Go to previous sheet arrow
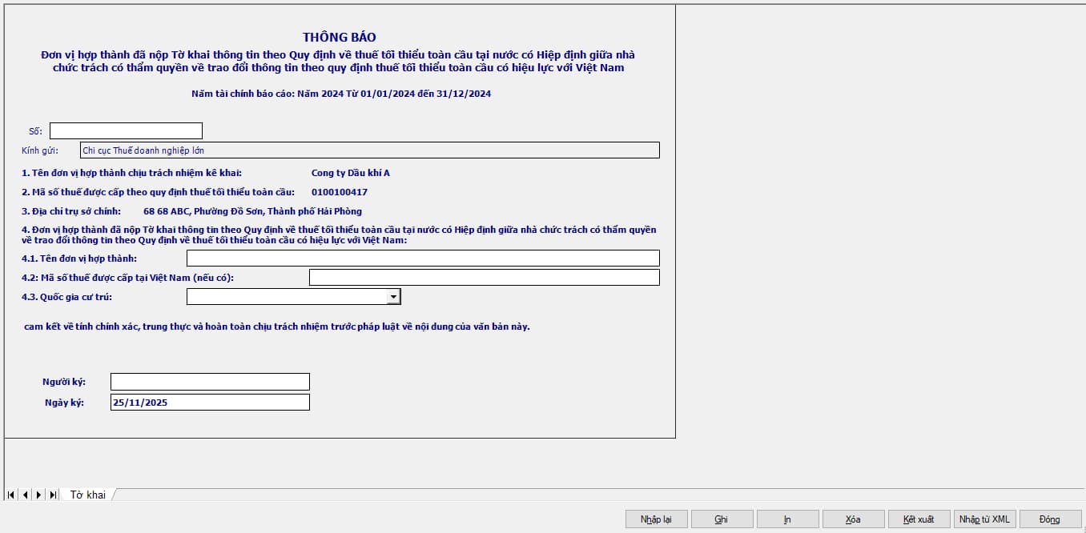The image size is (1086, 533). pyautogui.click(x=25, y=495)
